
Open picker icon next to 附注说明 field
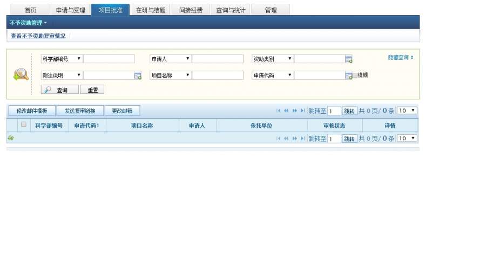(x=138, y=76)
